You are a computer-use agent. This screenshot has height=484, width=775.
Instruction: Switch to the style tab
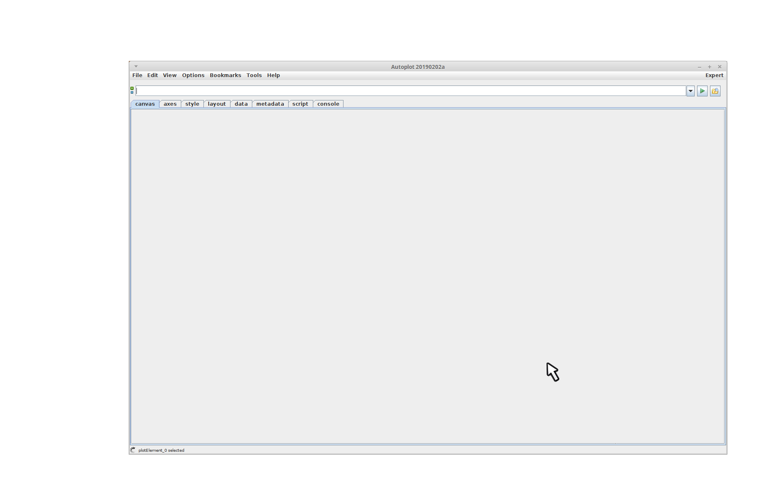(192, 104)
